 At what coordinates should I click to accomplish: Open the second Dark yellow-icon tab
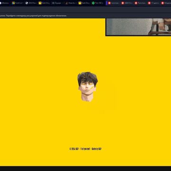tap(84, 3)
